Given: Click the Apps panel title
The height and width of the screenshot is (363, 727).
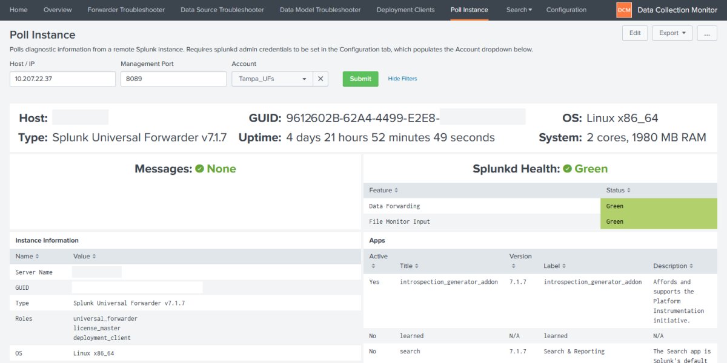Looking at the screenshot, I should point(377,240).
